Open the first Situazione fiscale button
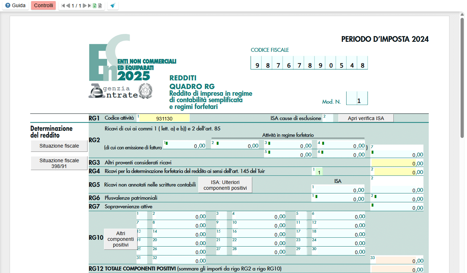 [59, 146]
